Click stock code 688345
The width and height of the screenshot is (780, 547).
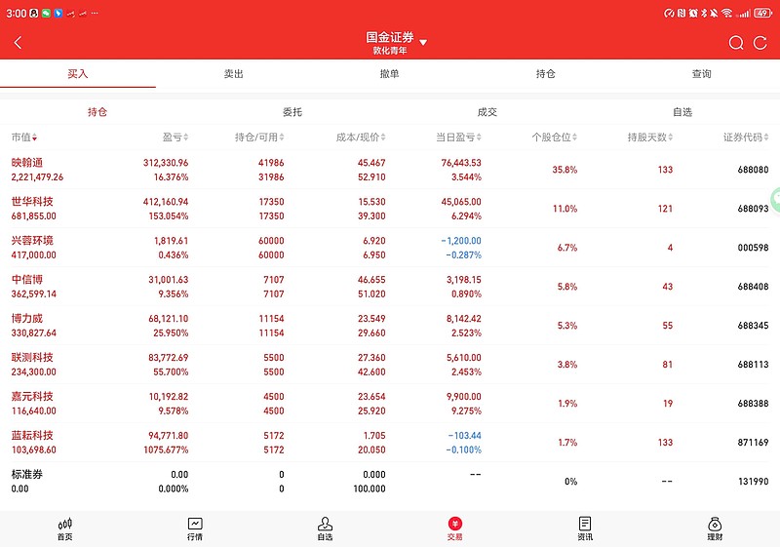pyautogui.click(x=753, y=326)
